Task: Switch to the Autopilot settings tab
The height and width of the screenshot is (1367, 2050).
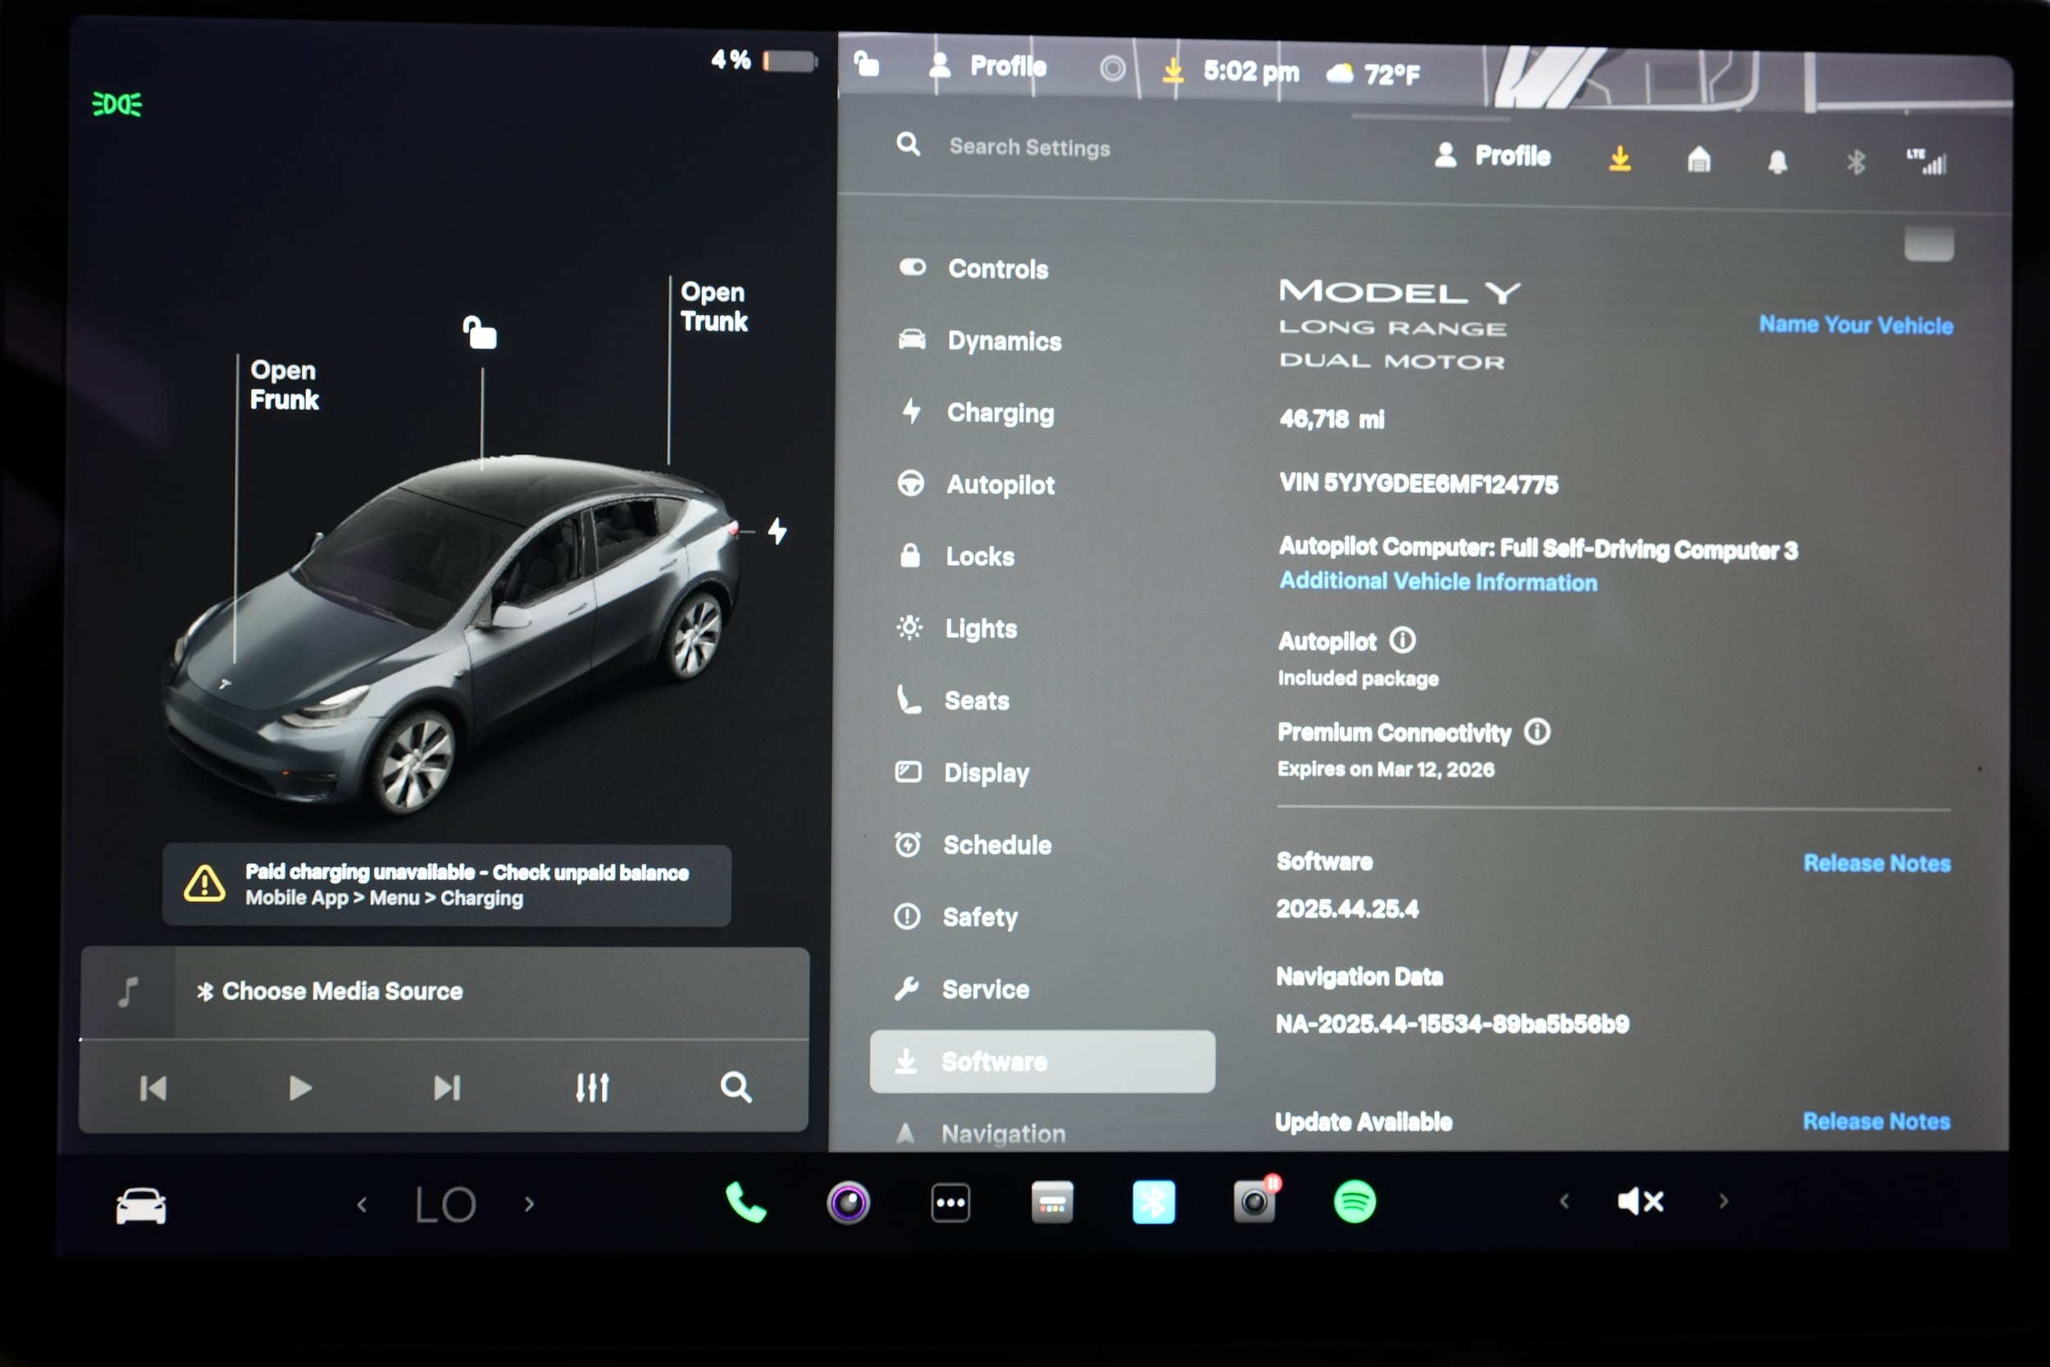Action: click(x=999, y=485)
